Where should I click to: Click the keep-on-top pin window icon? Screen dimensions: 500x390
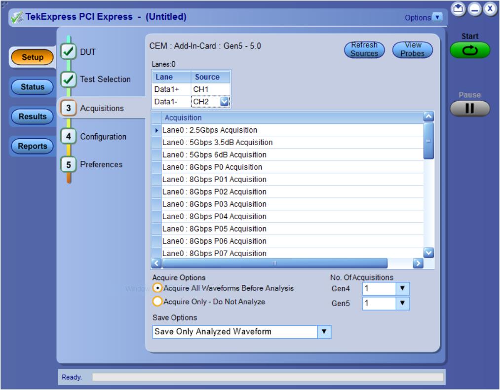458,8
